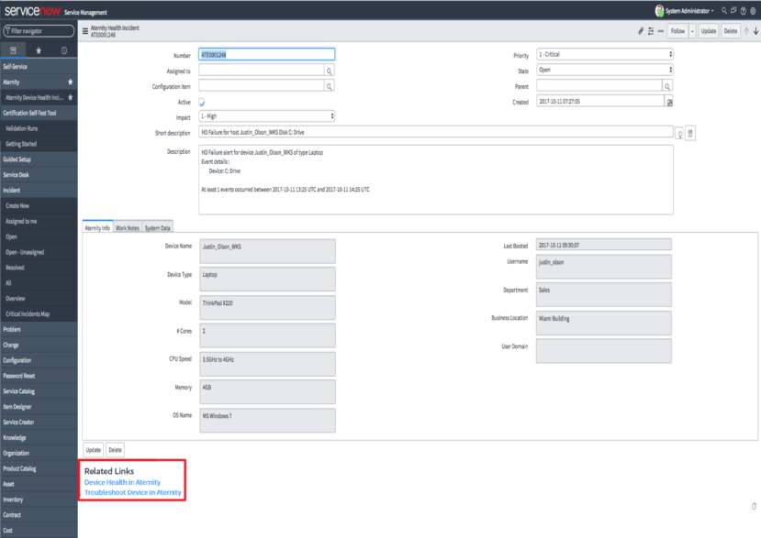Open the Priority dropdown
The height and width of the screenshot is (538, 761).
[x=604, y=54]
